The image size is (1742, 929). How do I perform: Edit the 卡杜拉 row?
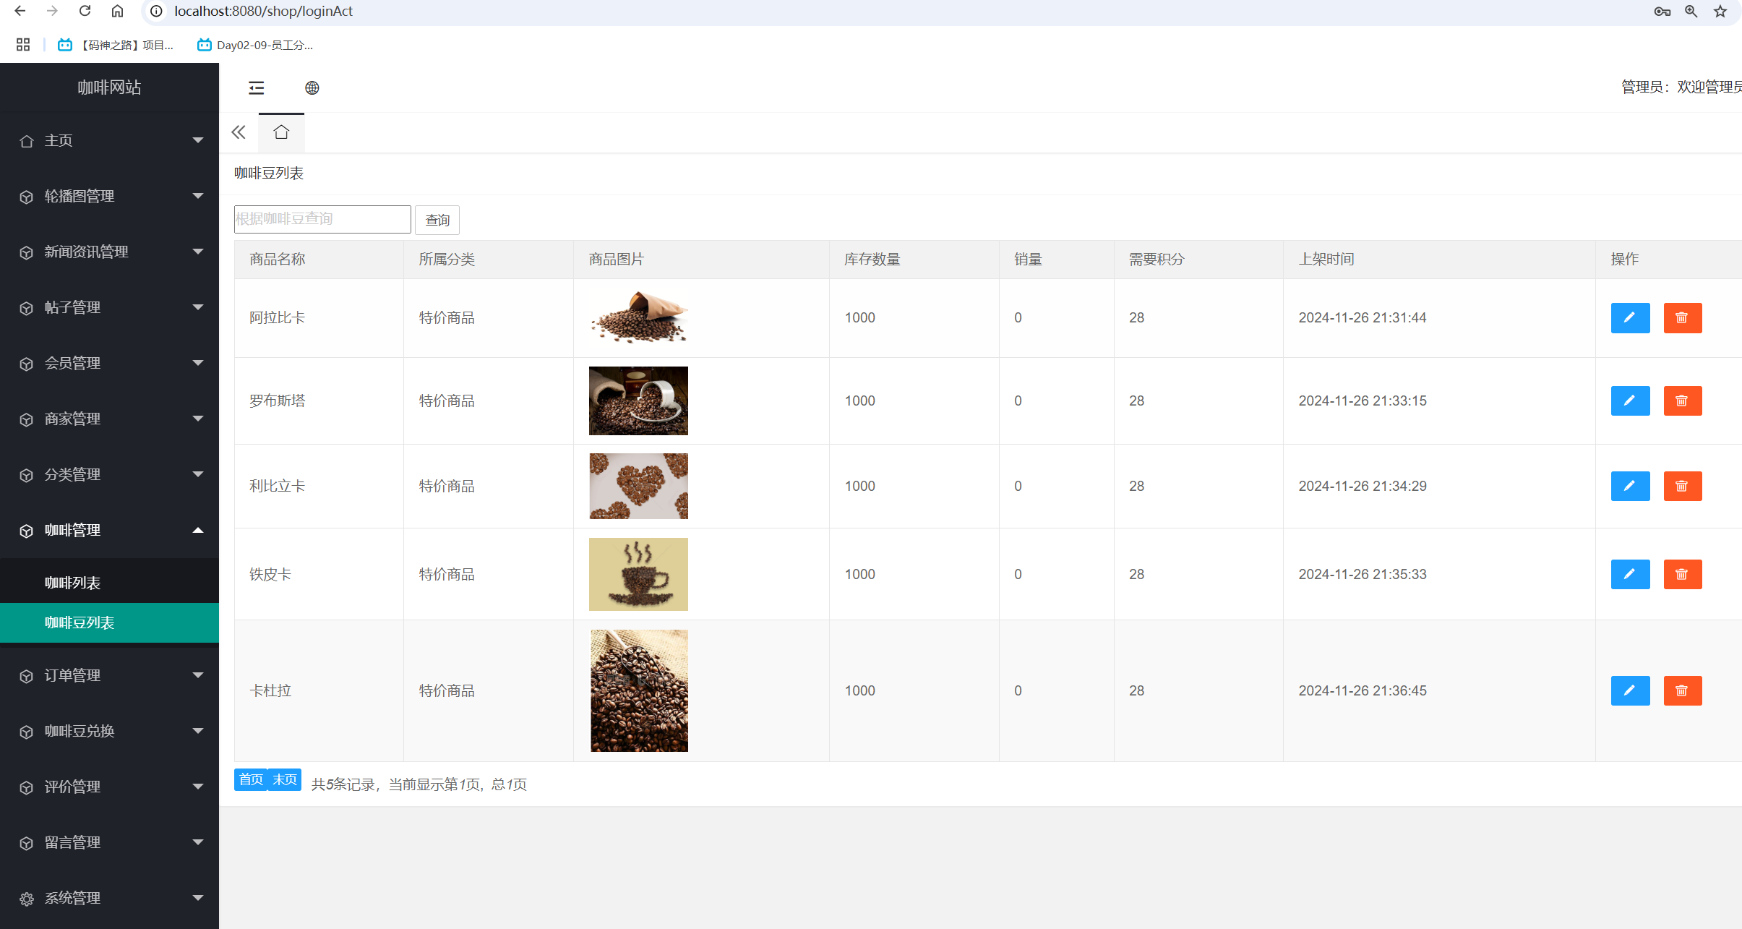[x=1630, y=691]
